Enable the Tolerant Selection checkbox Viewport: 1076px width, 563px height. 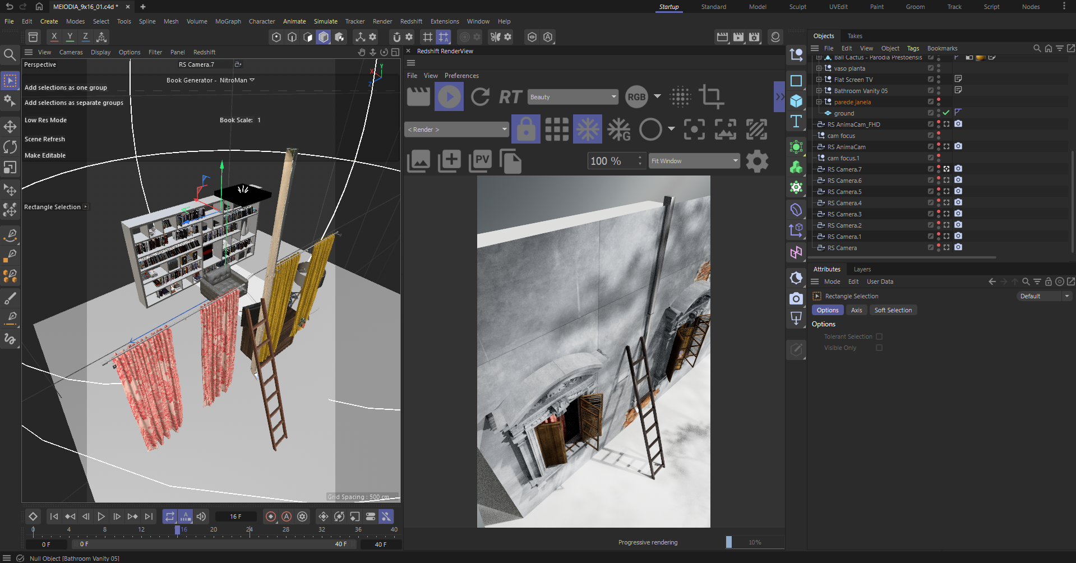[x=879, y=336]
